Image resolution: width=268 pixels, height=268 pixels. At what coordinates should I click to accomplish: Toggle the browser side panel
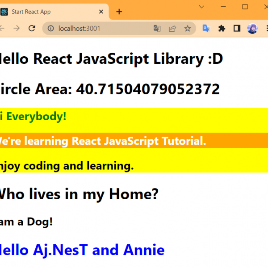pyautogui.click(x=237, y=28)
